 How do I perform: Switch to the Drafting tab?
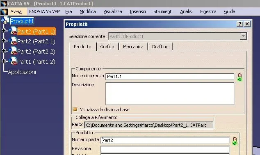pos(160,47)
